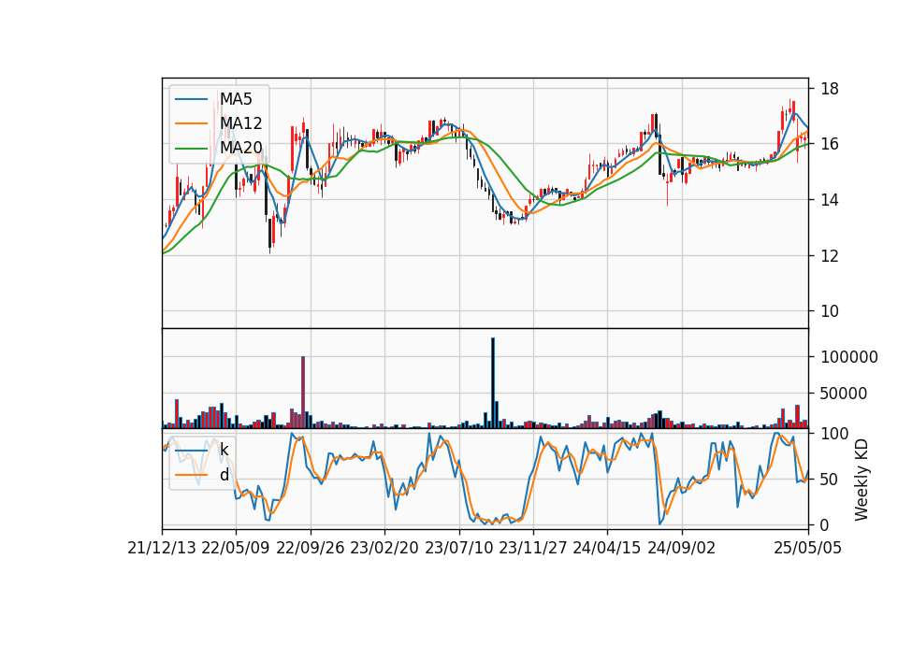Click the tall purple volume bar near 22/09/26
The image size is (898, 645).
pyautogui.click(x=303, y=392)
